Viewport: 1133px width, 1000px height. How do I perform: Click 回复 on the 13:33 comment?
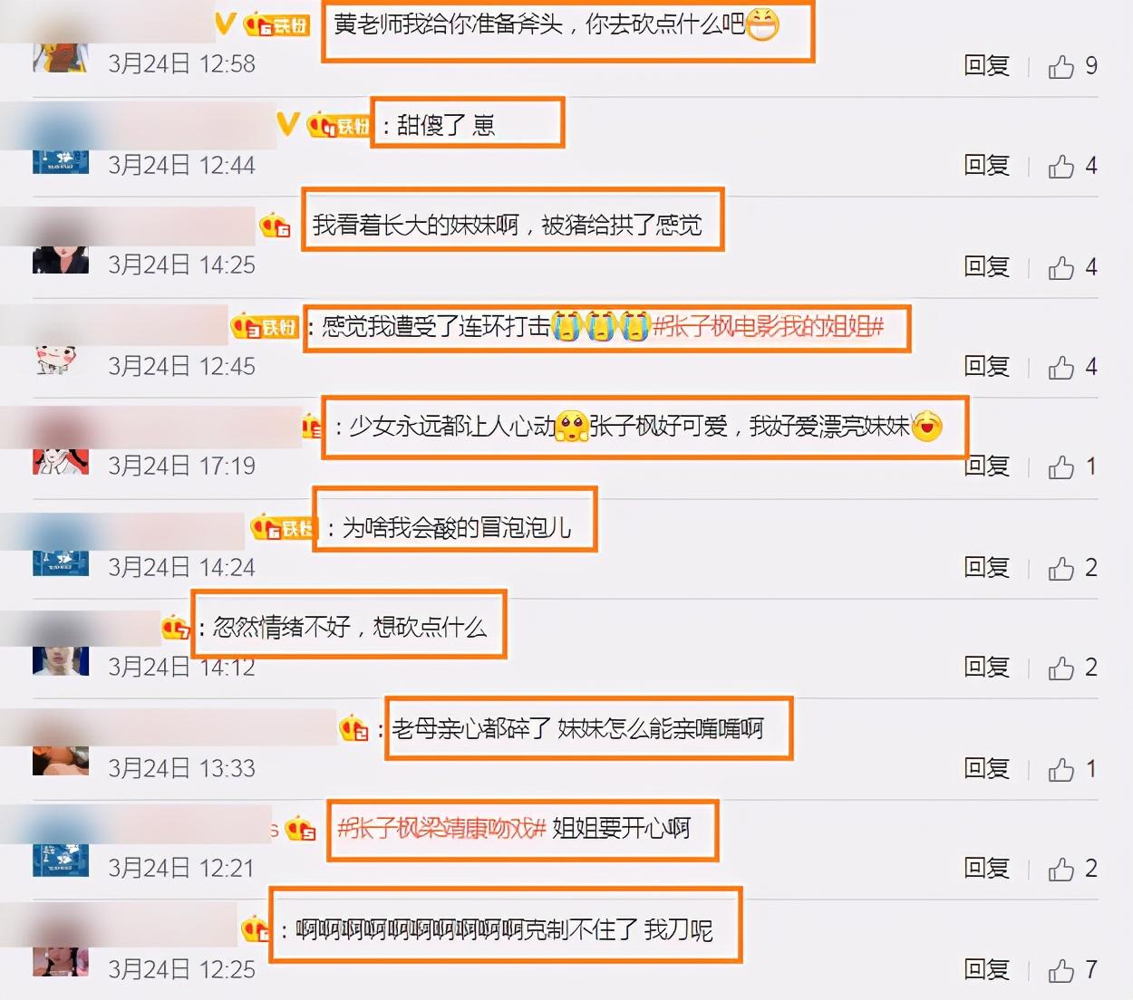(987, 768)
